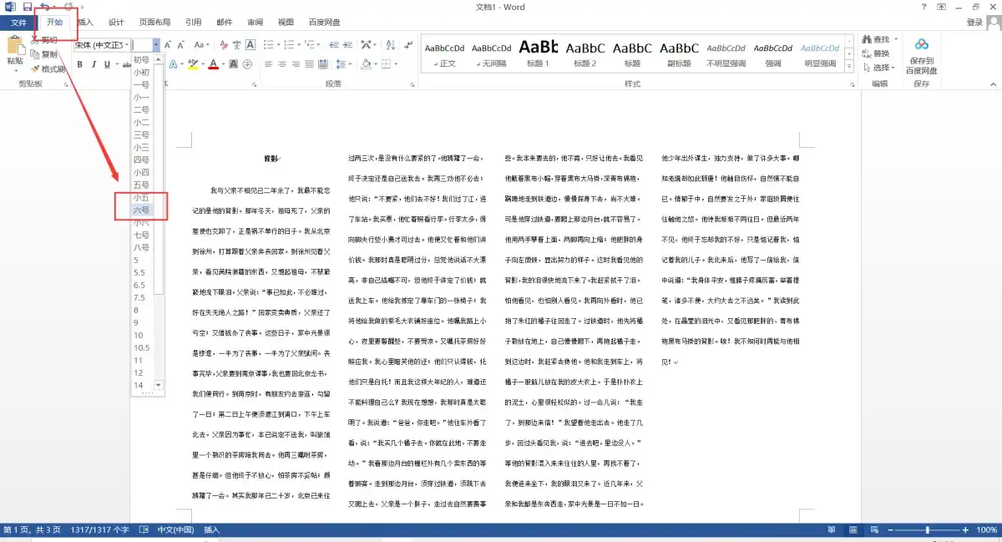This screenshot has height=542, width=1002.
Task: Click the Select (选择) button
Action: [880, 68]
